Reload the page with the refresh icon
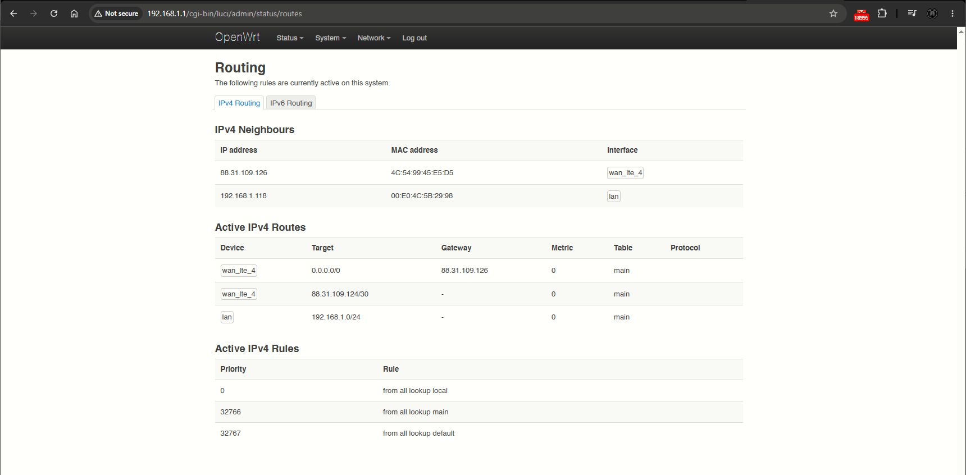The height and width of the screenshot is (475, 966). point(54,13)
